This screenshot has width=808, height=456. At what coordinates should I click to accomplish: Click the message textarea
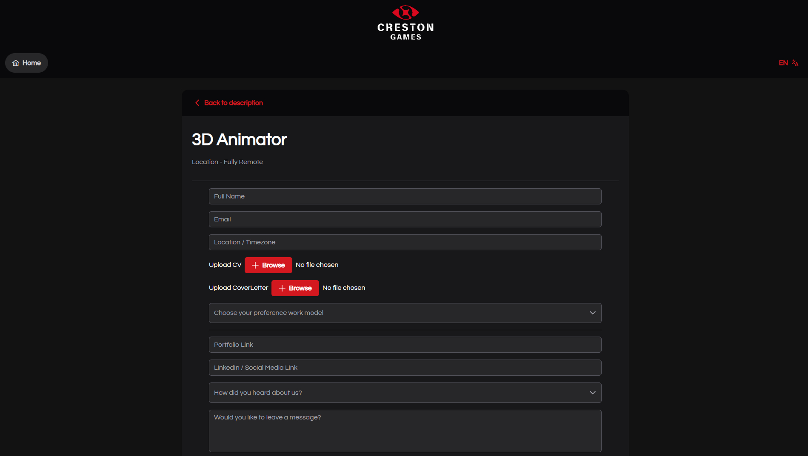point(405,431)
